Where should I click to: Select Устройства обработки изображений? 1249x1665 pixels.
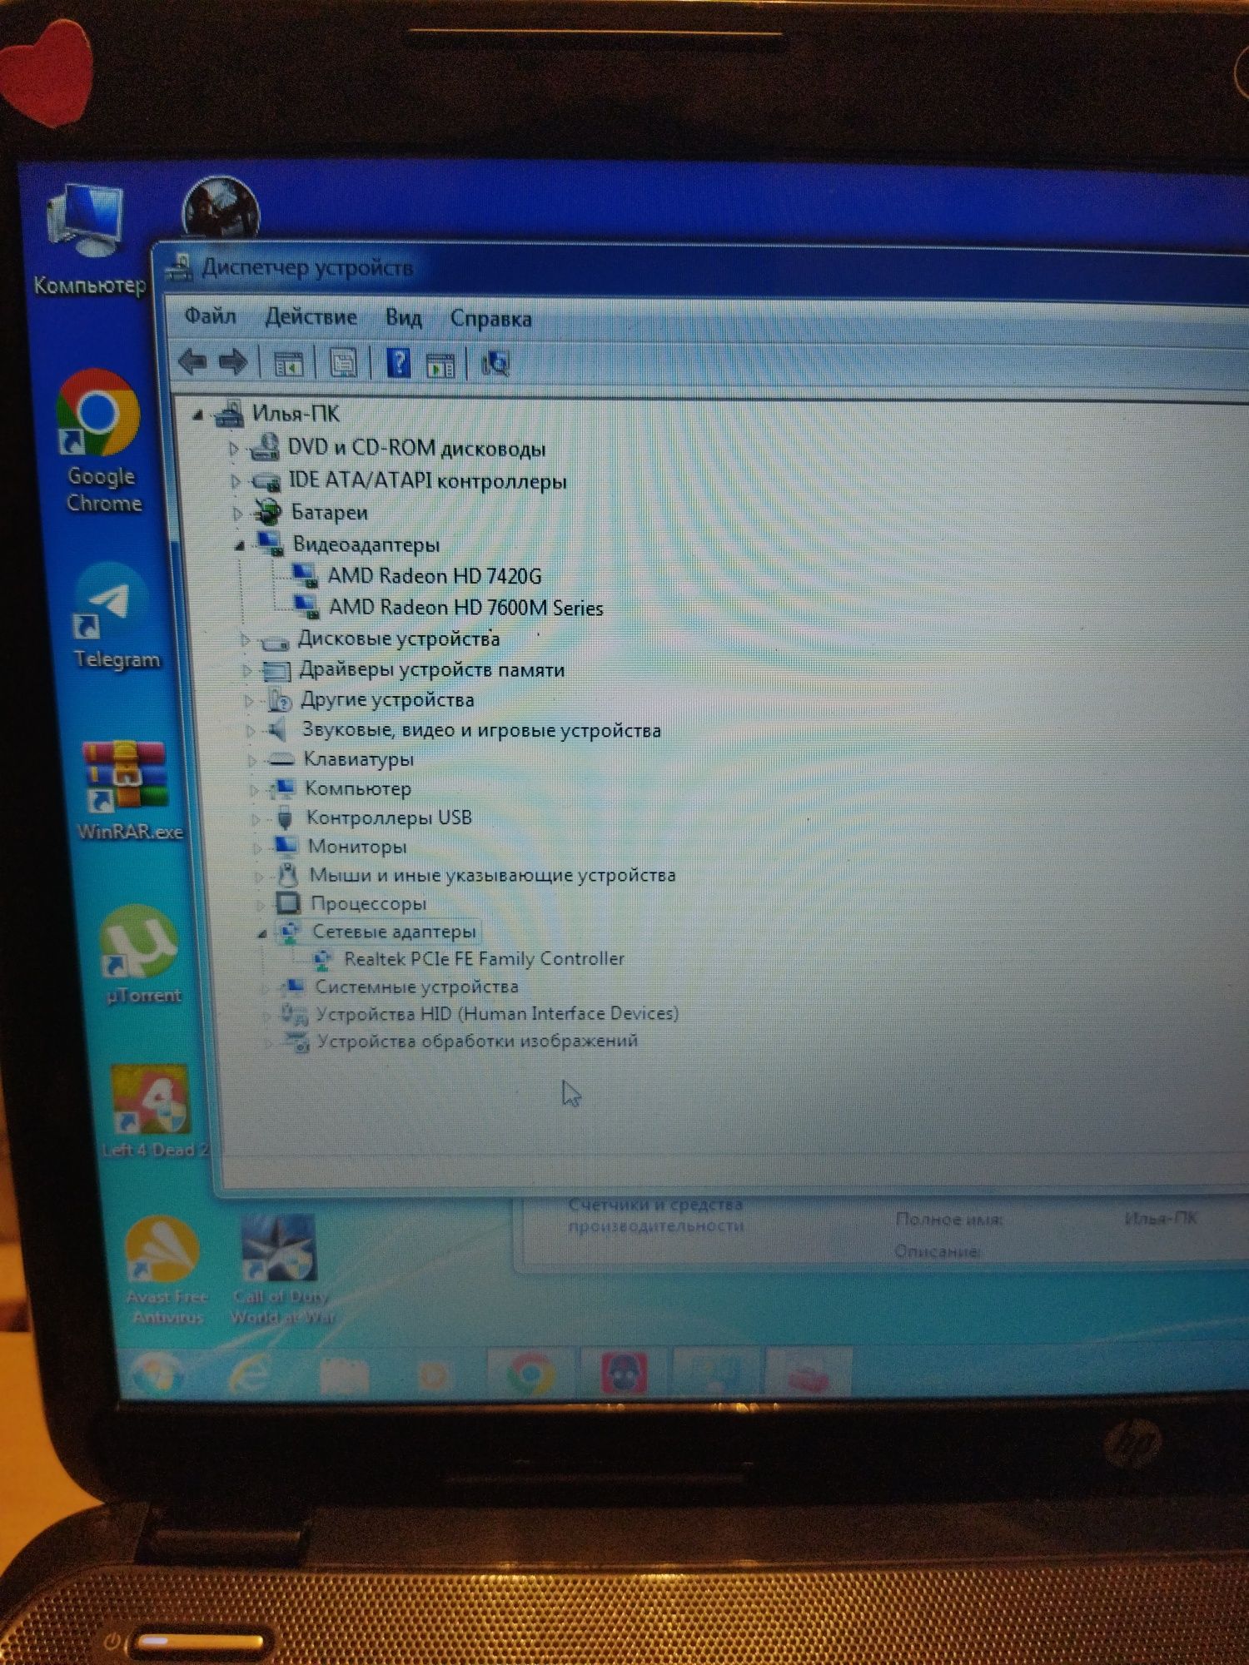[x=477, y=1041]
